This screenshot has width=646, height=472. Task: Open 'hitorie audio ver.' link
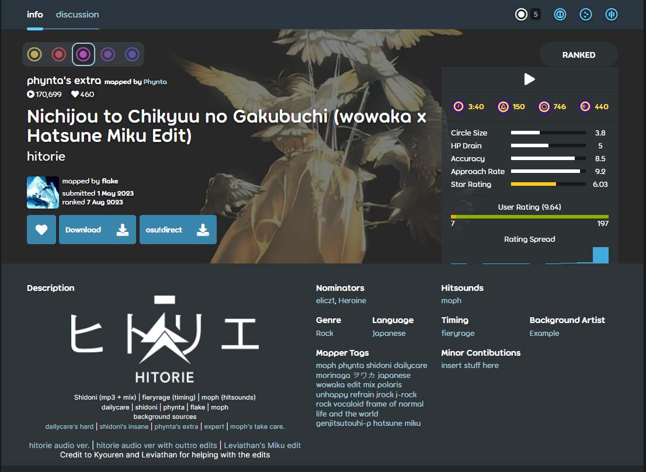(59, 445)
